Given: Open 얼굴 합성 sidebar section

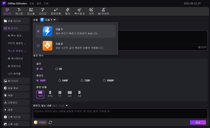Looking at the screenshot, I should 16,88.
